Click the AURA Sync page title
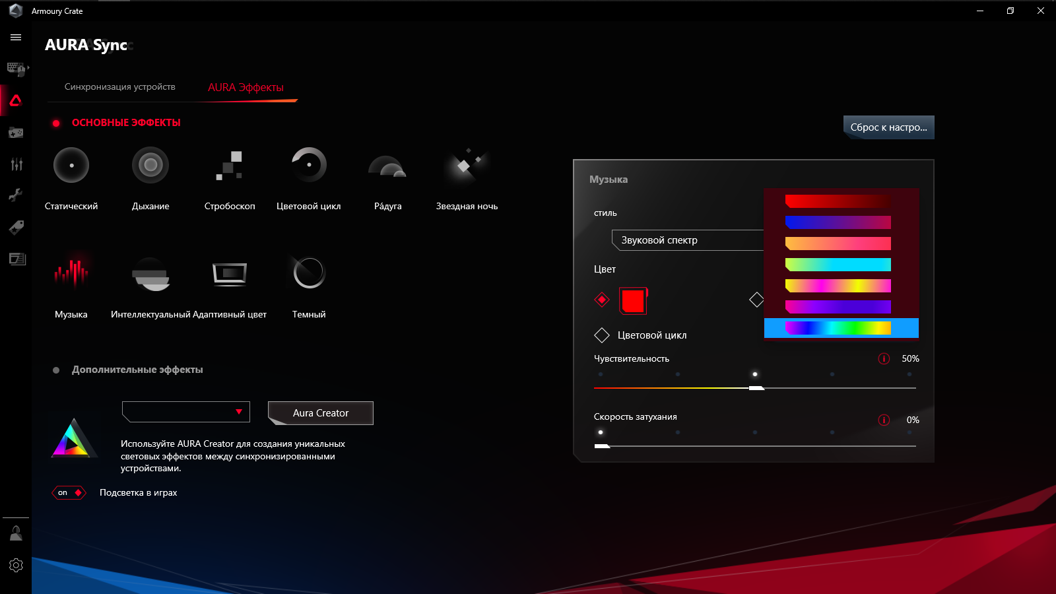 (x=86, y=45)
